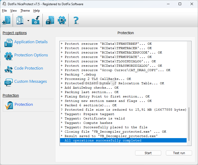
Task: Click the Test run button
Action: (179, 153)
